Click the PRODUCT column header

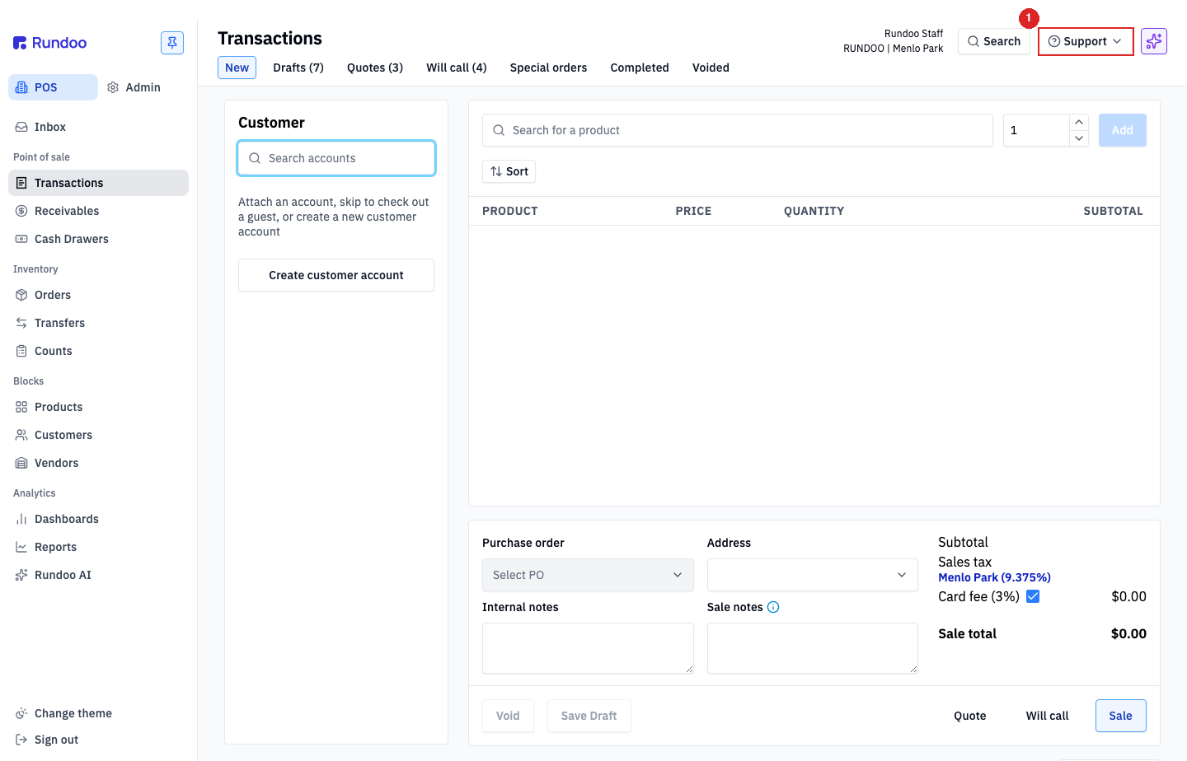tap(510, 211)
